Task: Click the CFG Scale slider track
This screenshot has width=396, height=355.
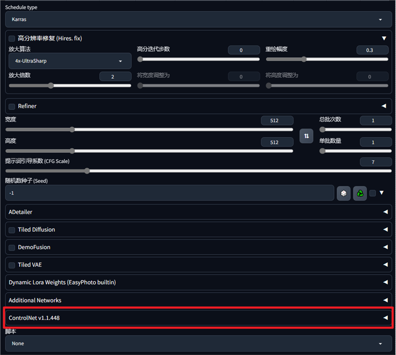Action: coord(198,171)
